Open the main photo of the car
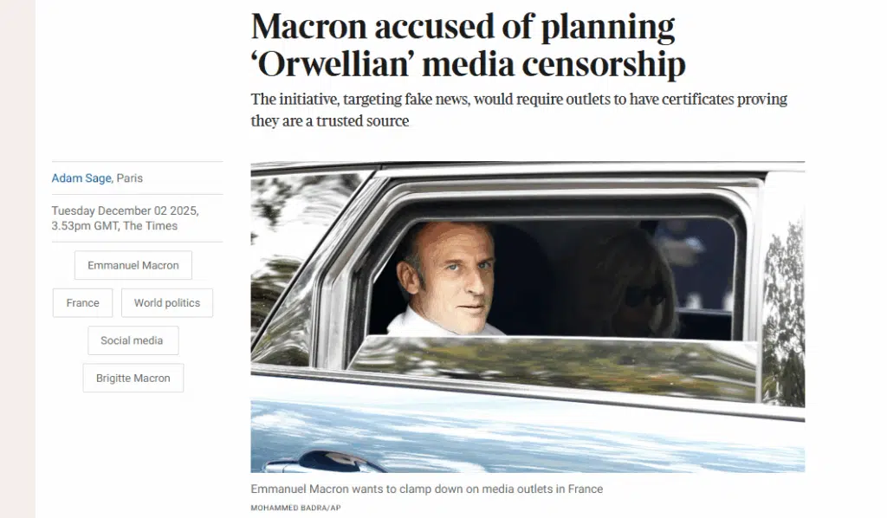The image size is (887, 518). 527,316
